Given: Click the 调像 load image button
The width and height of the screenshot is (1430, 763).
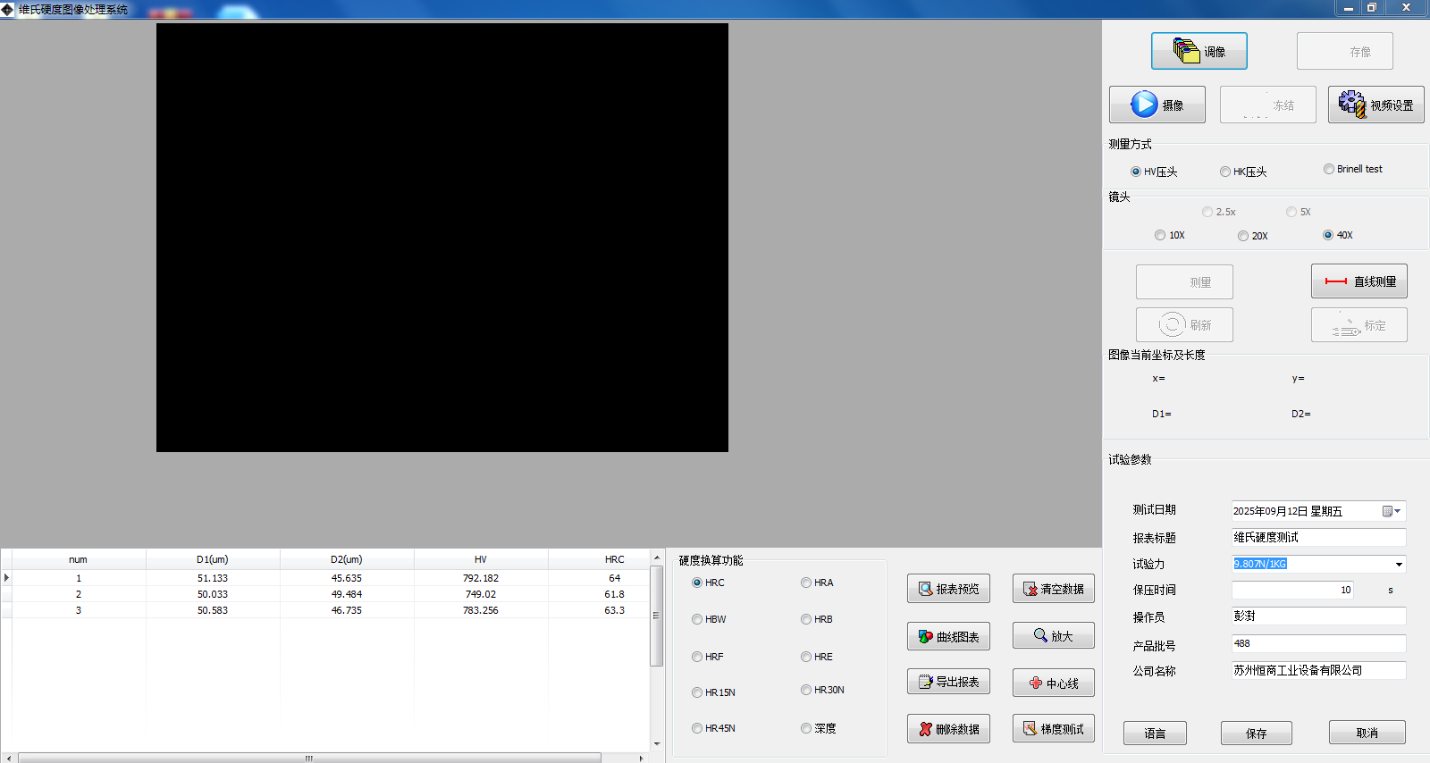Looking at the screenshot, I should [x=1199, y=52].
